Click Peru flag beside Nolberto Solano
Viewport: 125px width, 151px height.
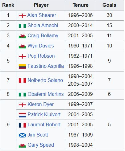coord(22,80)
